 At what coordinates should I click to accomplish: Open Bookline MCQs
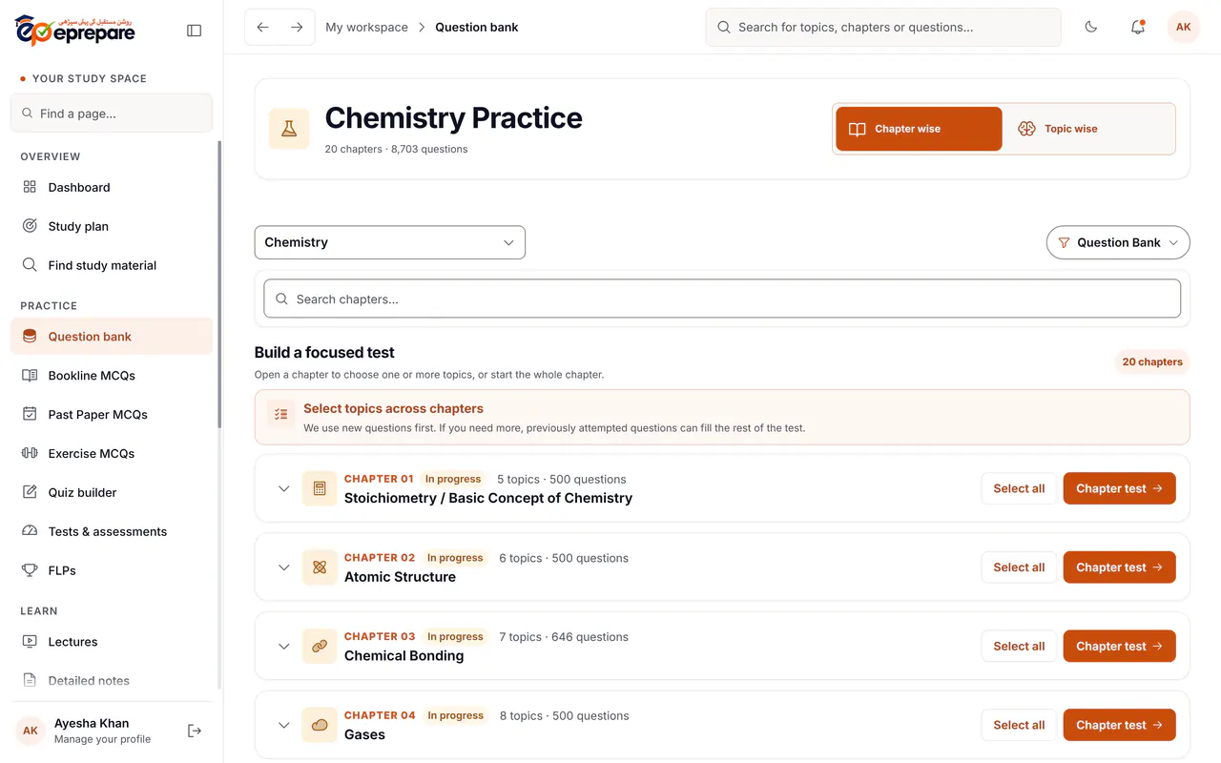(x=112, y=376)
